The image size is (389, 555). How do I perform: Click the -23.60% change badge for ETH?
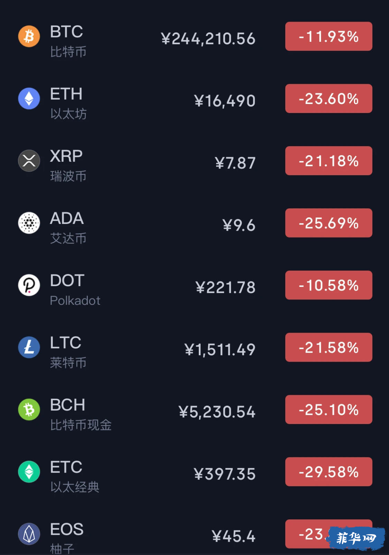click(329, 99)
